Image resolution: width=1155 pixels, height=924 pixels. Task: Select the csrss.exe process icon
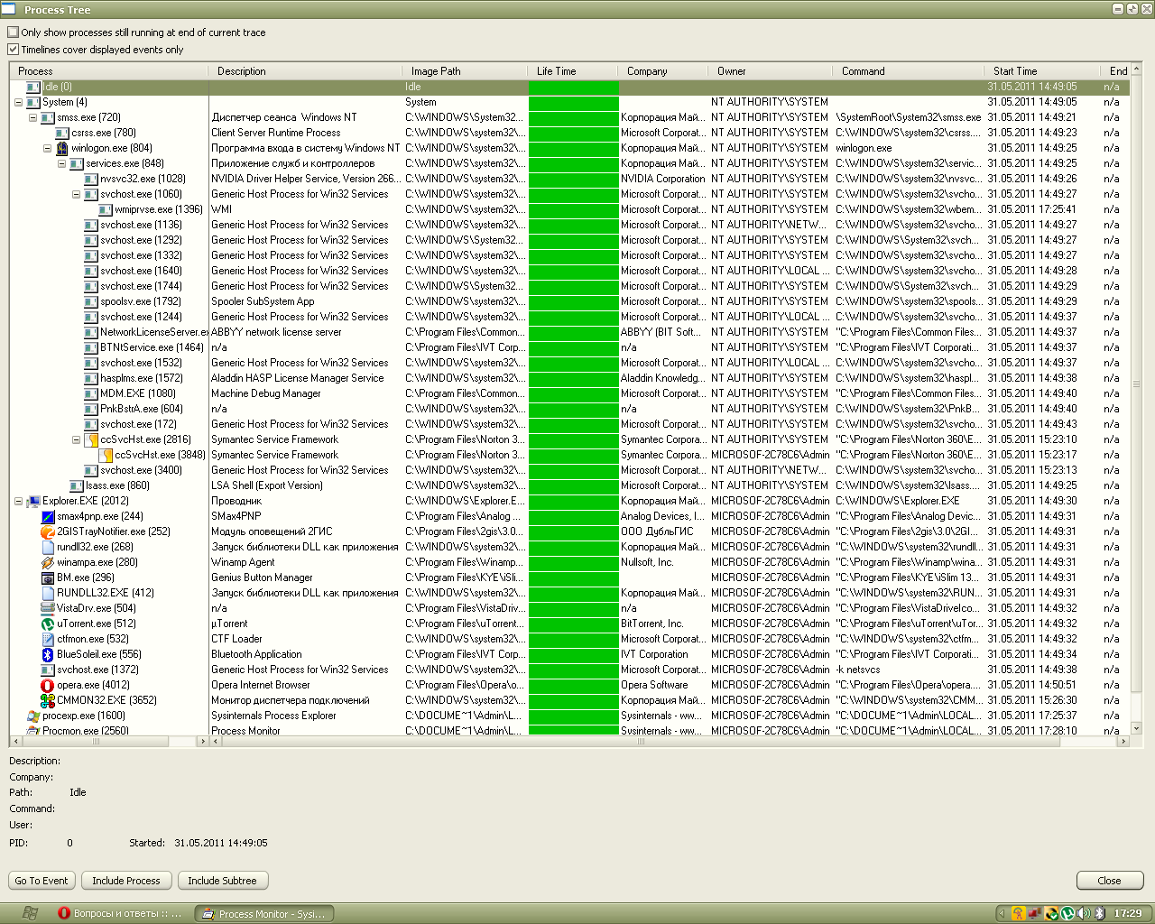click(62, 133)
